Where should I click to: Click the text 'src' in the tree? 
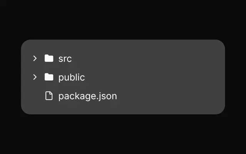tap(65, 59)
